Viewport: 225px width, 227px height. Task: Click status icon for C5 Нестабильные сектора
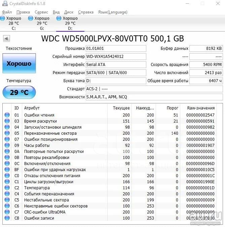[x=7, y=200]
